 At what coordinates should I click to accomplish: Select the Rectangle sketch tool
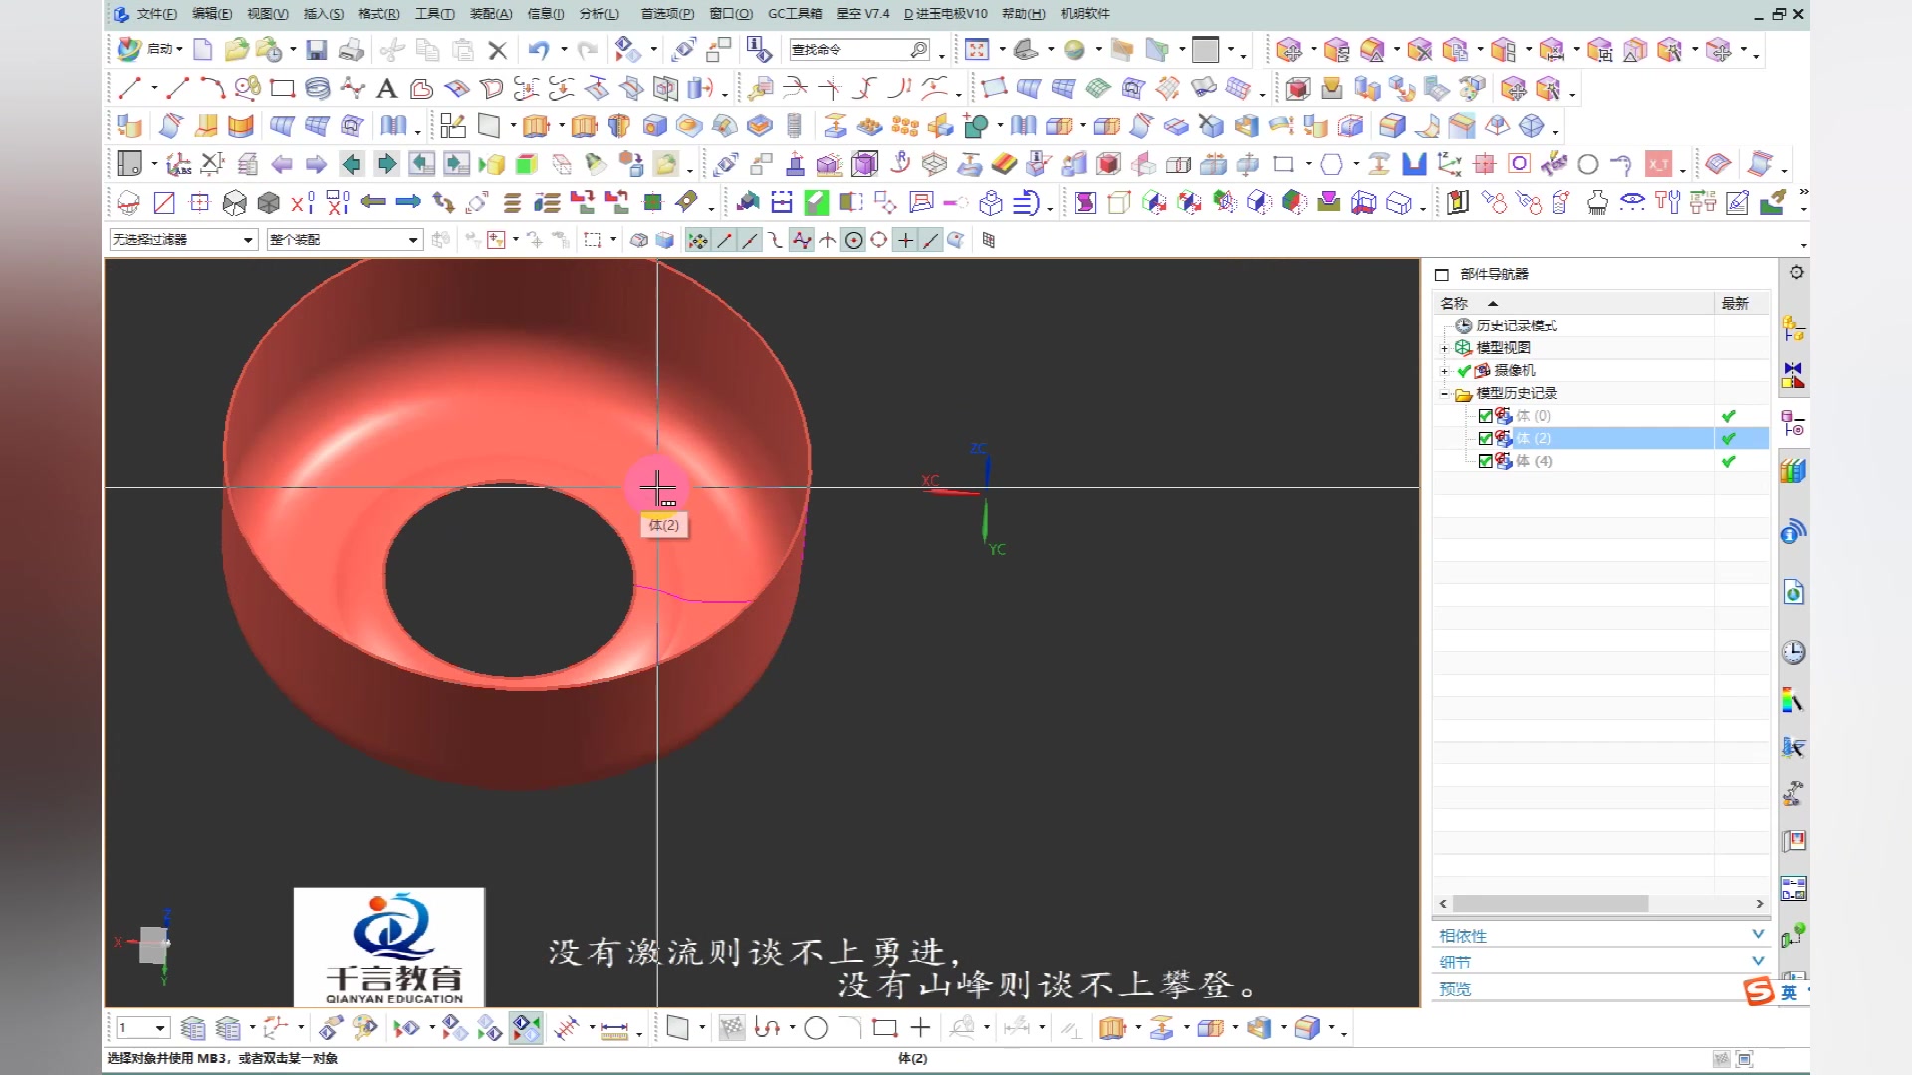(282, 89)
